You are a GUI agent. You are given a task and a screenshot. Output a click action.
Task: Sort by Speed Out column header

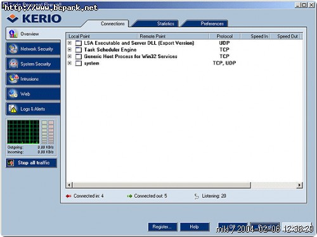(x=285, y=36)
